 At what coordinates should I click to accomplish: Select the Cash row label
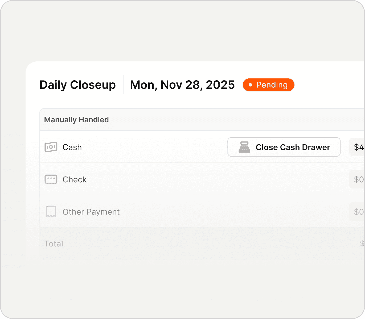[72, 147]
